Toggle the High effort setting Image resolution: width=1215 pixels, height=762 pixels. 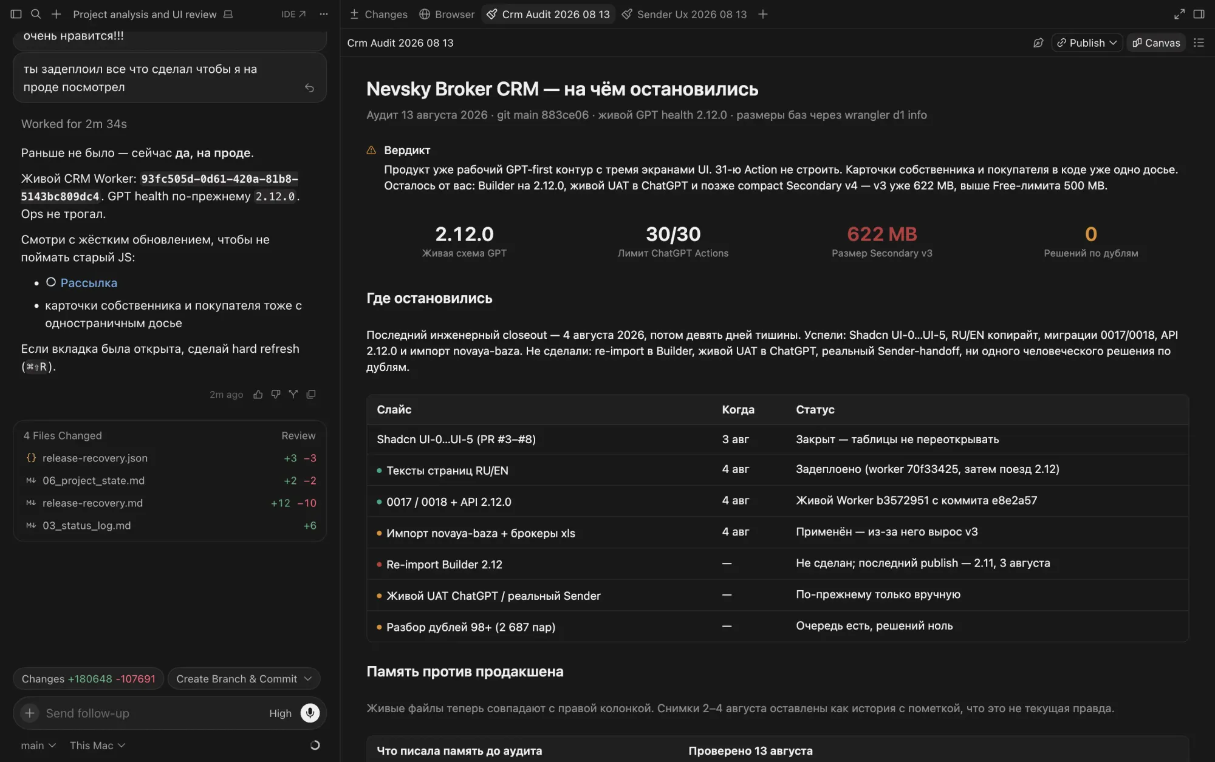[280, 713]
